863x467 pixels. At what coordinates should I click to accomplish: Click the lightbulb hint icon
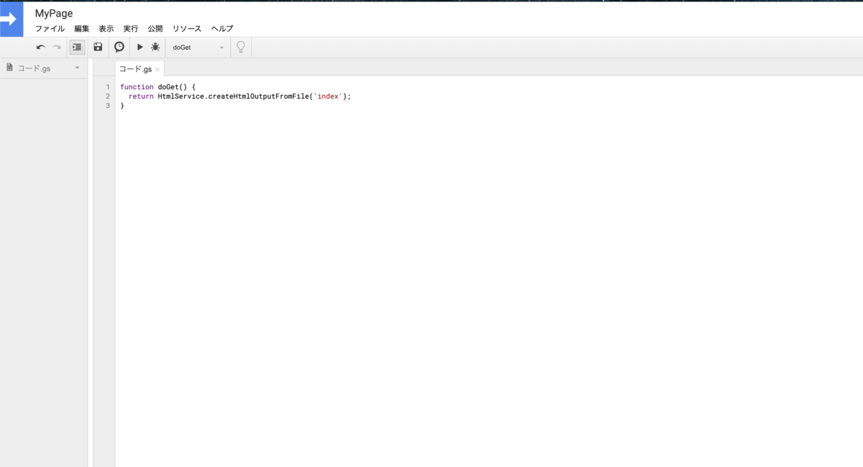click(x=241, y=47)
